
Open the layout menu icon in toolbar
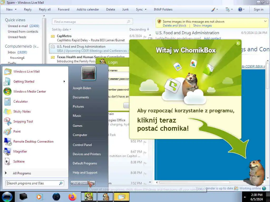[x=228, y=9]
